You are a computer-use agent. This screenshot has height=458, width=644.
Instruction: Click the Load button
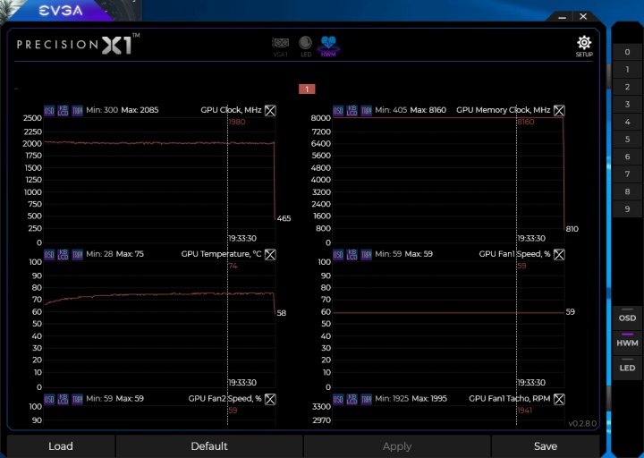(x=61, y=446)
